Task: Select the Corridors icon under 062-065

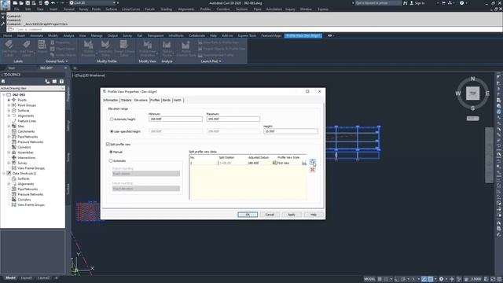Action: [x=14, y=147]
